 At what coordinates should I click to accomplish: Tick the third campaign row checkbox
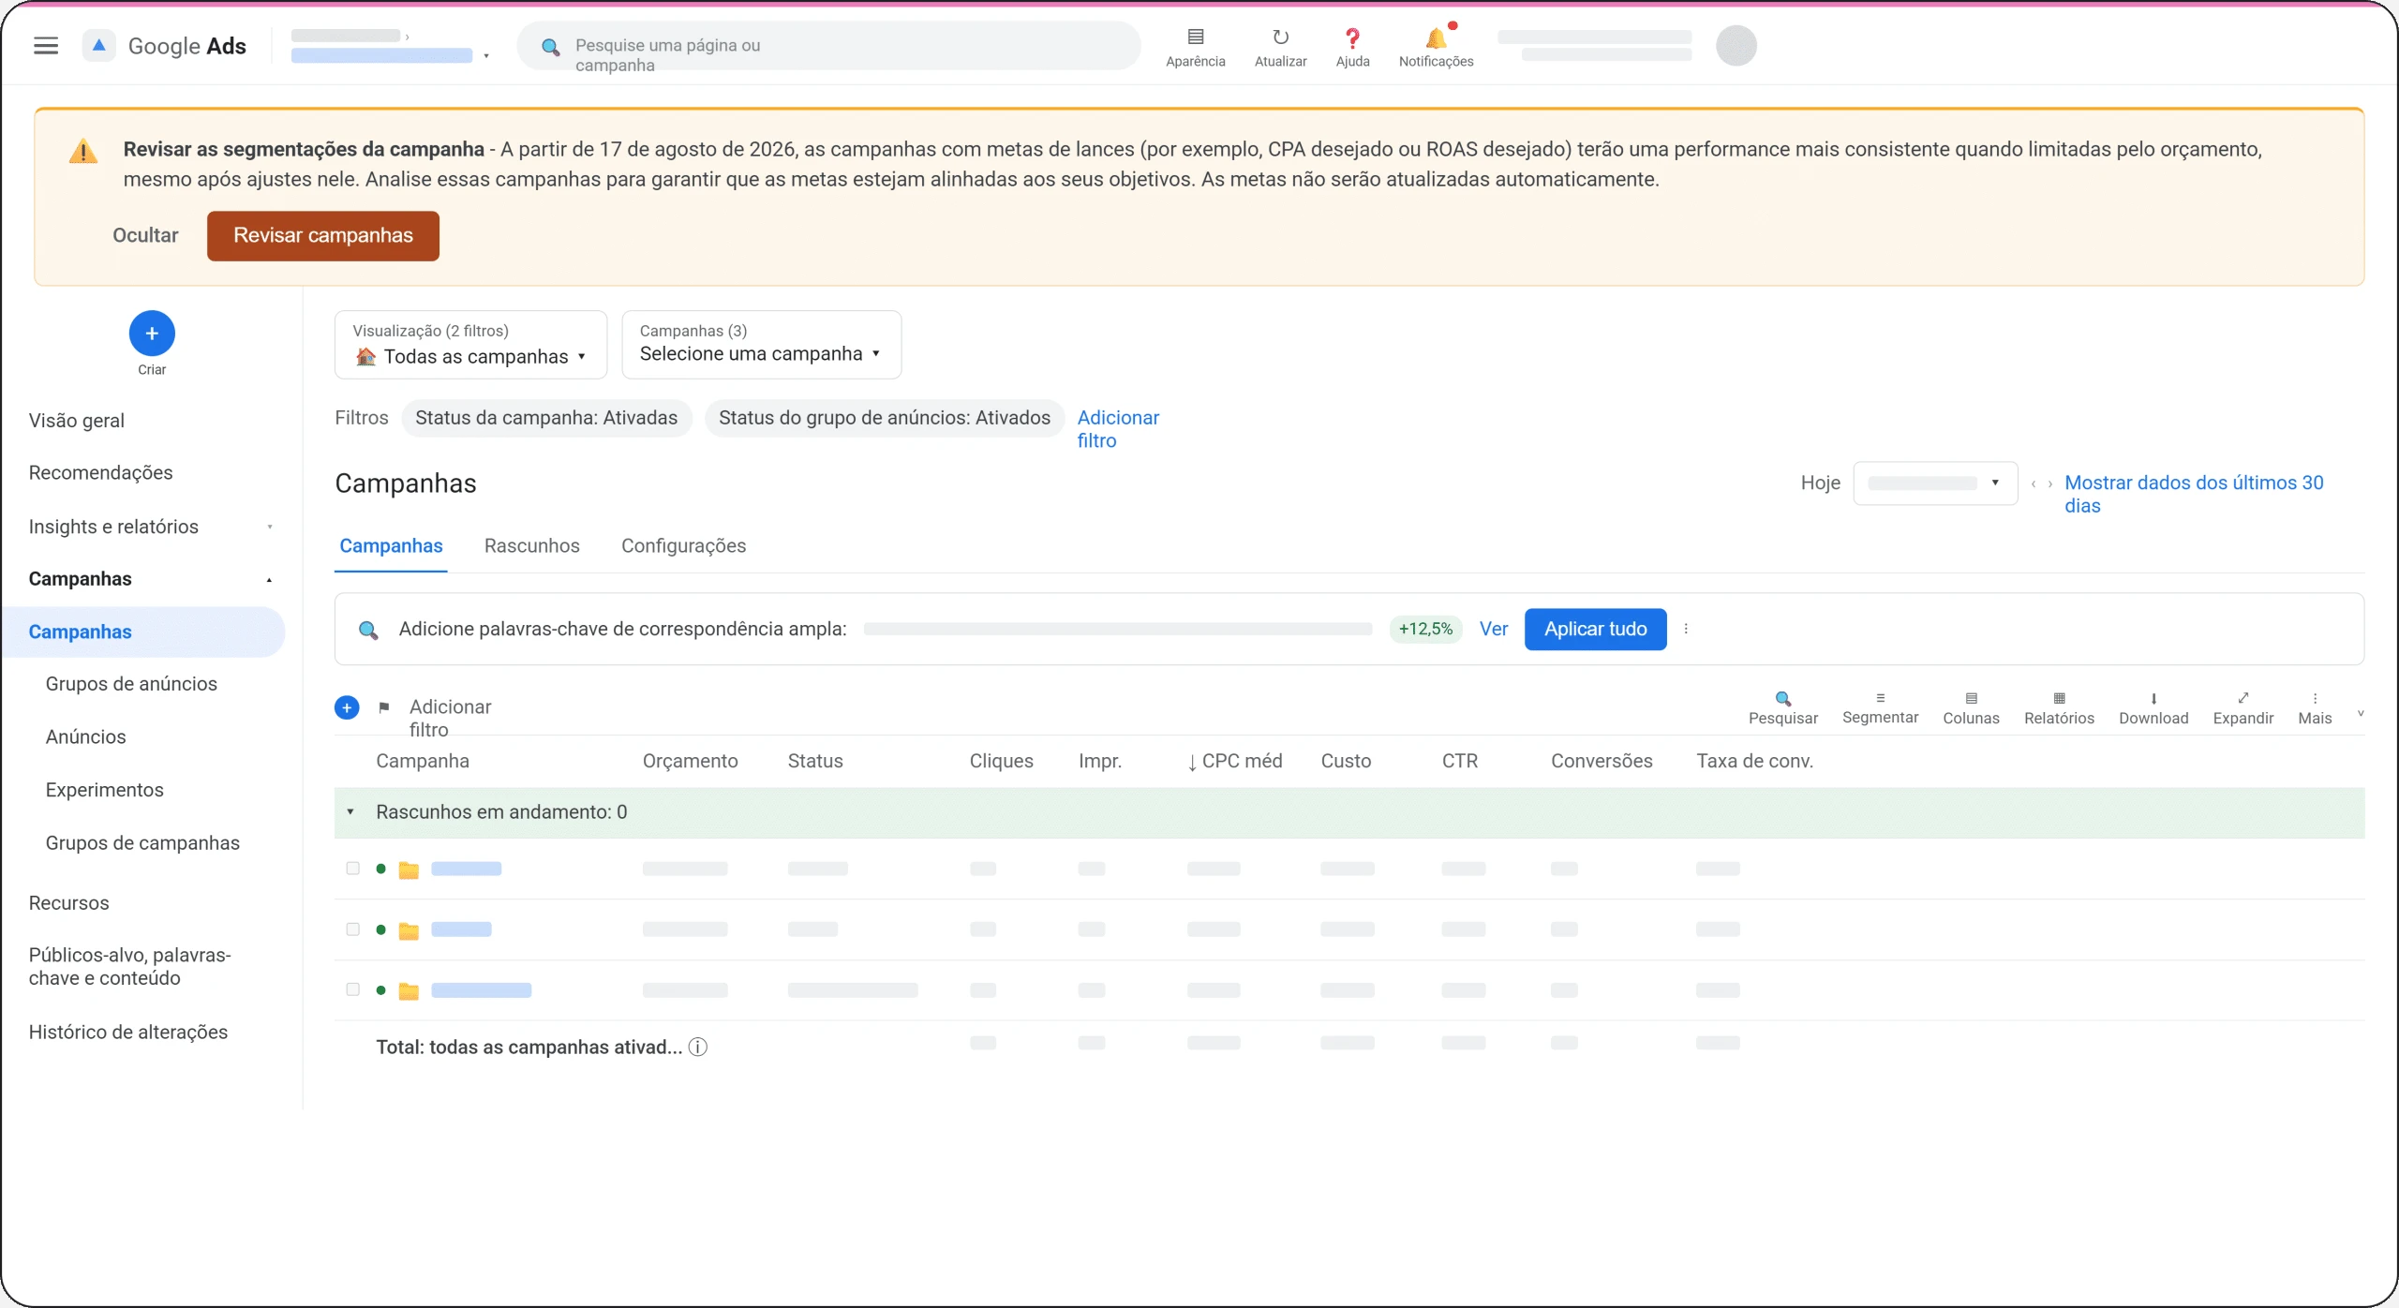point(352,988)
